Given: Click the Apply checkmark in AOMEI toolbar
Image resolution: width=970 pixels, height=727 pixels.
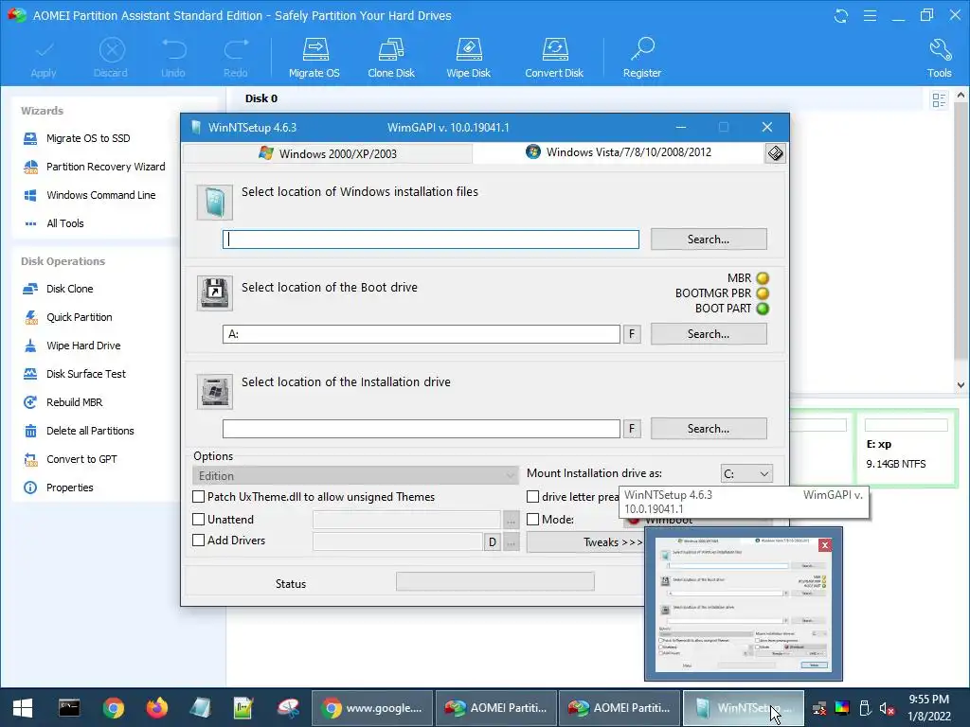Looking at the screenshot, I should click(44, 57).
